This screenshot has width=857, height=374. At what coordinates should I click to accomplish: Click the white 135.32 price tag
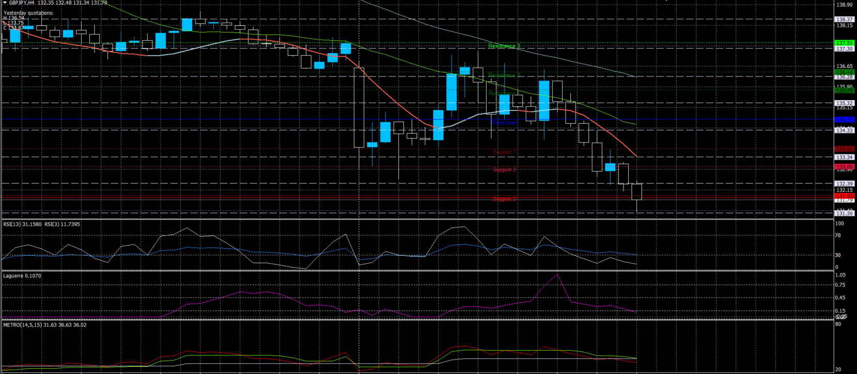pyautogui.click(x=845, y=103)
